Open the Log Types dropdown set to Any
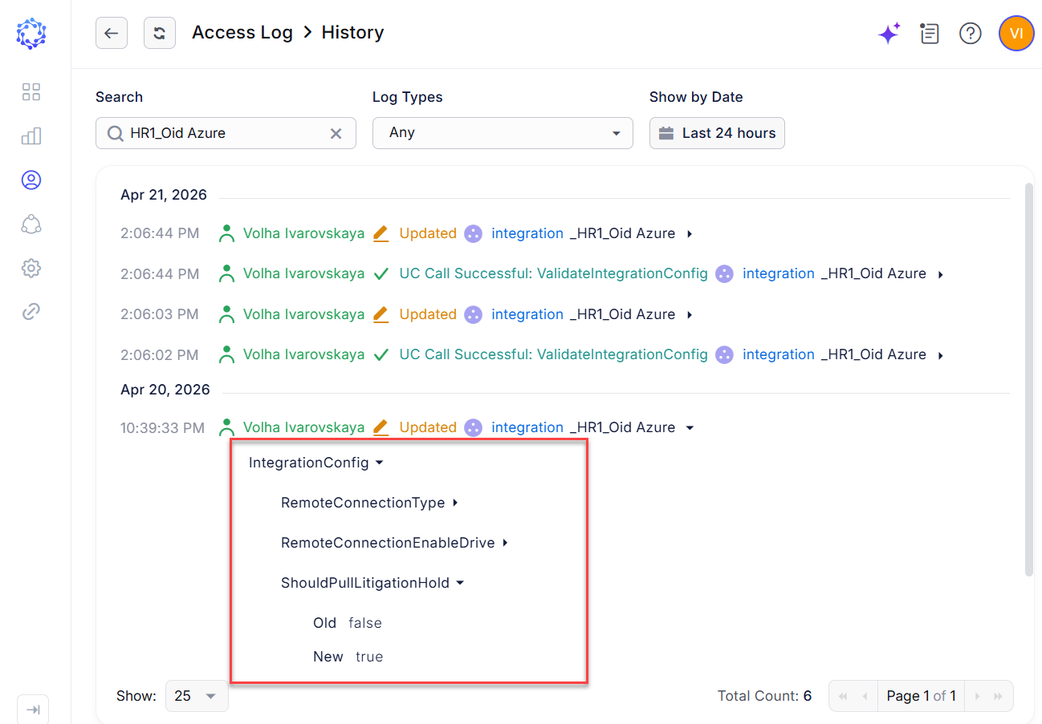Viewport: 1042px width, 724px height. tap(503, 133)
